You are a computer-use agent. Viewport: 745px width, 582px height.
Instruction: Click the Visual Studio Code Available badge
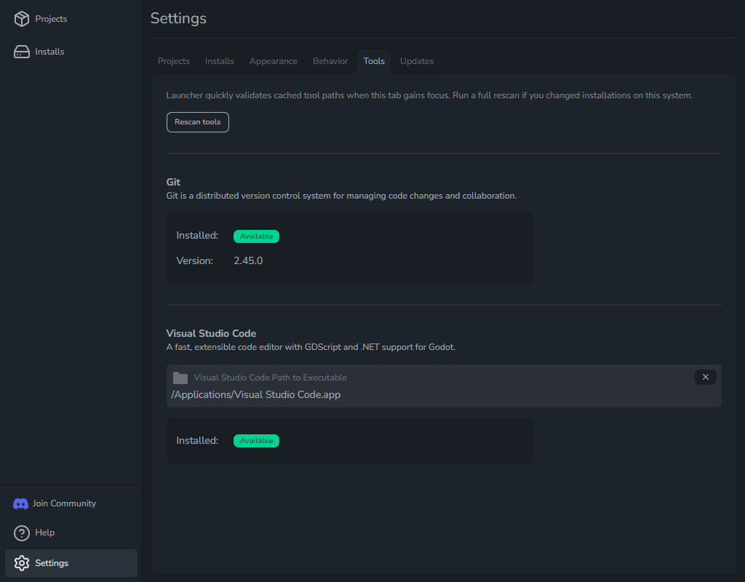tap(256, 441)
